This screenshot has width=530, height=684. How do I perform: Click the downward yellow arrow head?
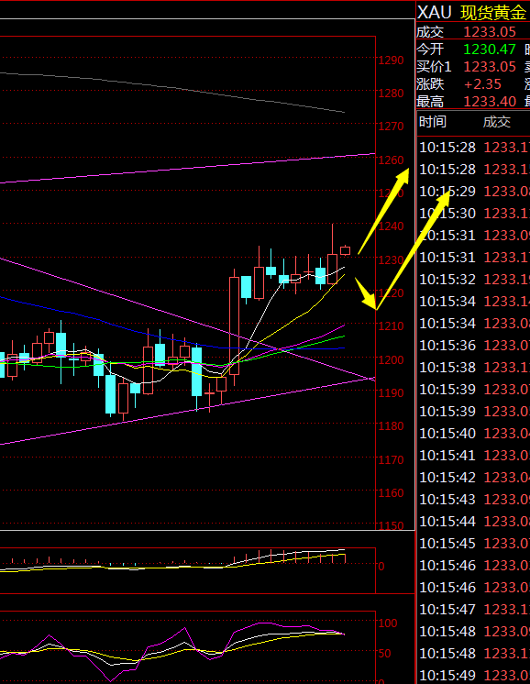[x=369, y=299]
